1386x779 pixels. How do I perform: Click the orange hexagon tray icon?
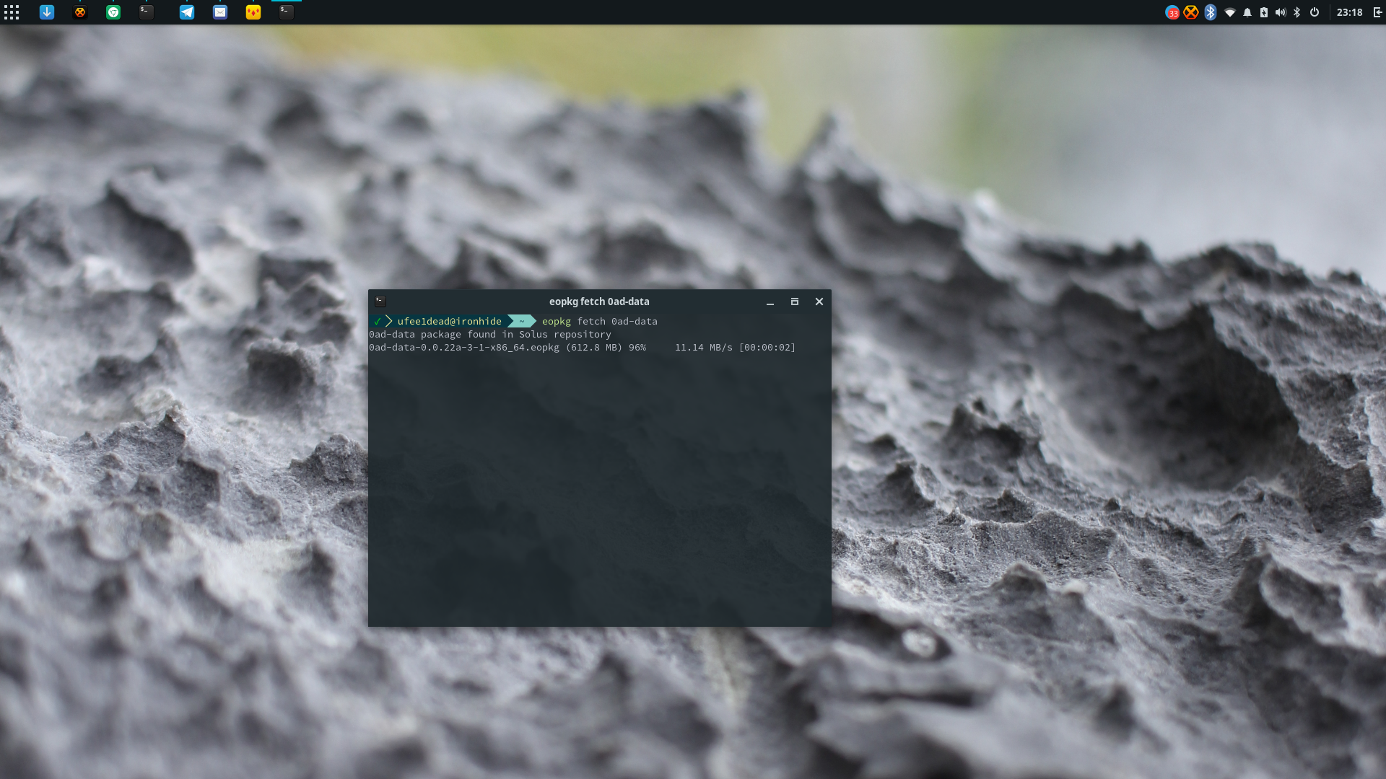tap(1191, 12)
